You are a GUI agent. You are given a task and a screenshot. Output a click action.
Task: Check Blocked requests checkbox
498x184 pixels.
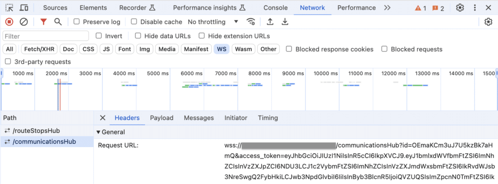coord(384,49)
